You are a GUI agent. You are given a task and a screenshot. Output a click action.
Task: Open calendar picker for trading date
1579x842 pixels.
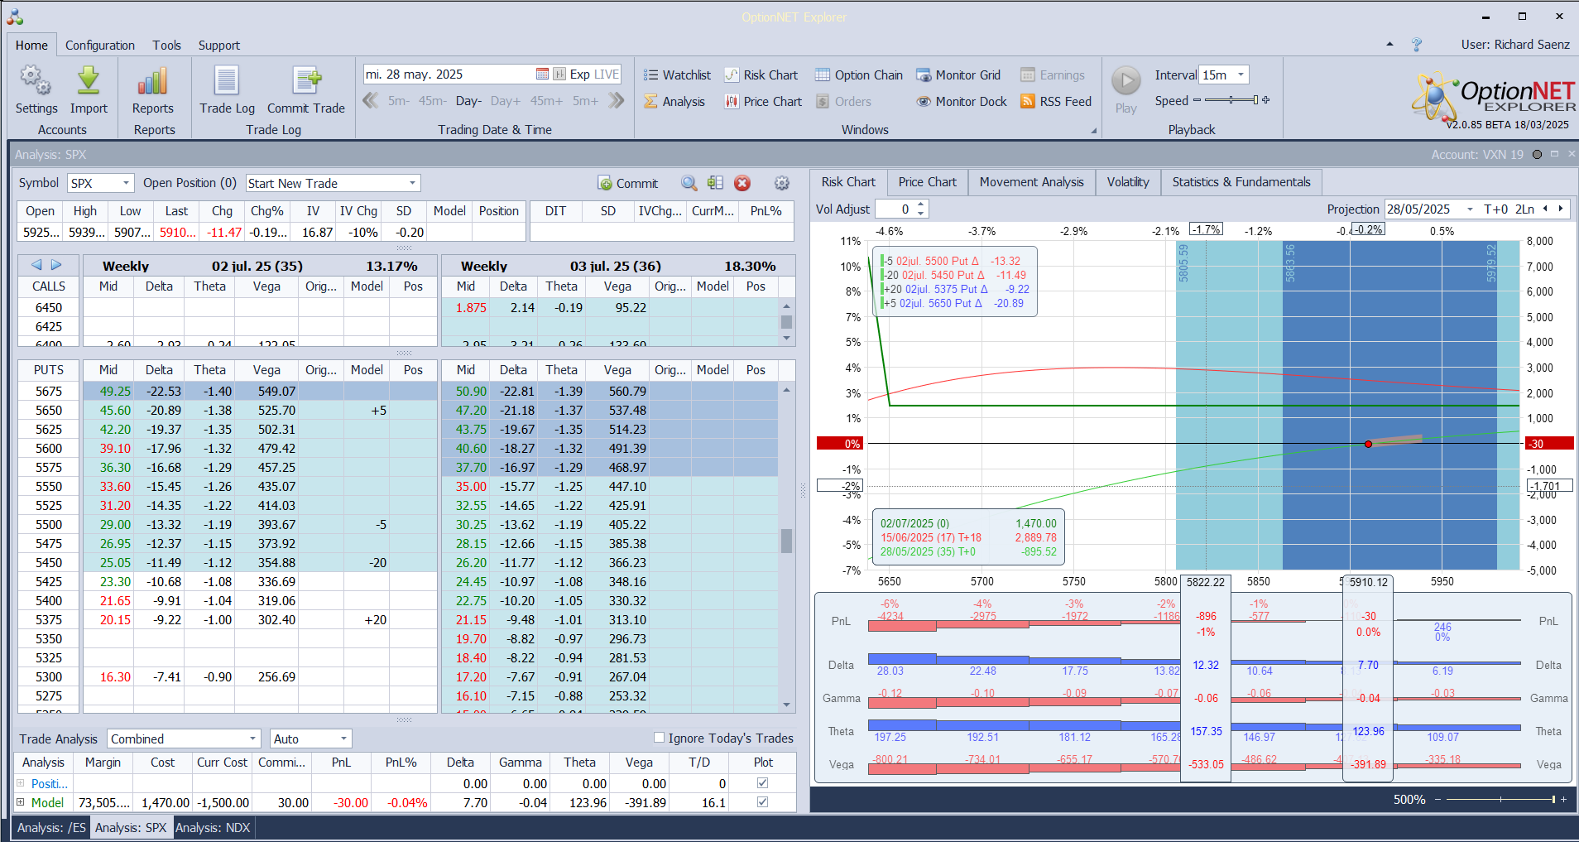pyautogui.click(x=542, y=74)
